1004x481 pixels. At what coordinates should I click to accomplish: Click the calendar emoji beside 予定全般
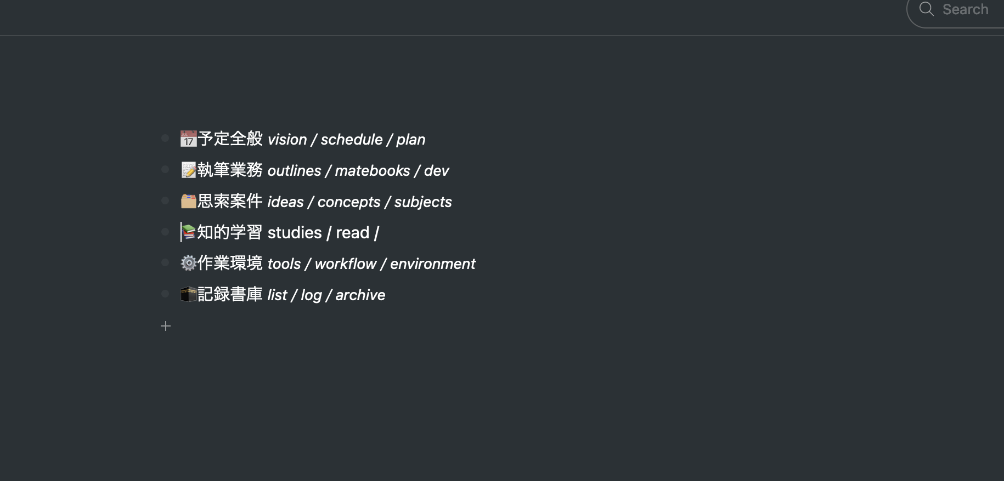click(188, 139)
